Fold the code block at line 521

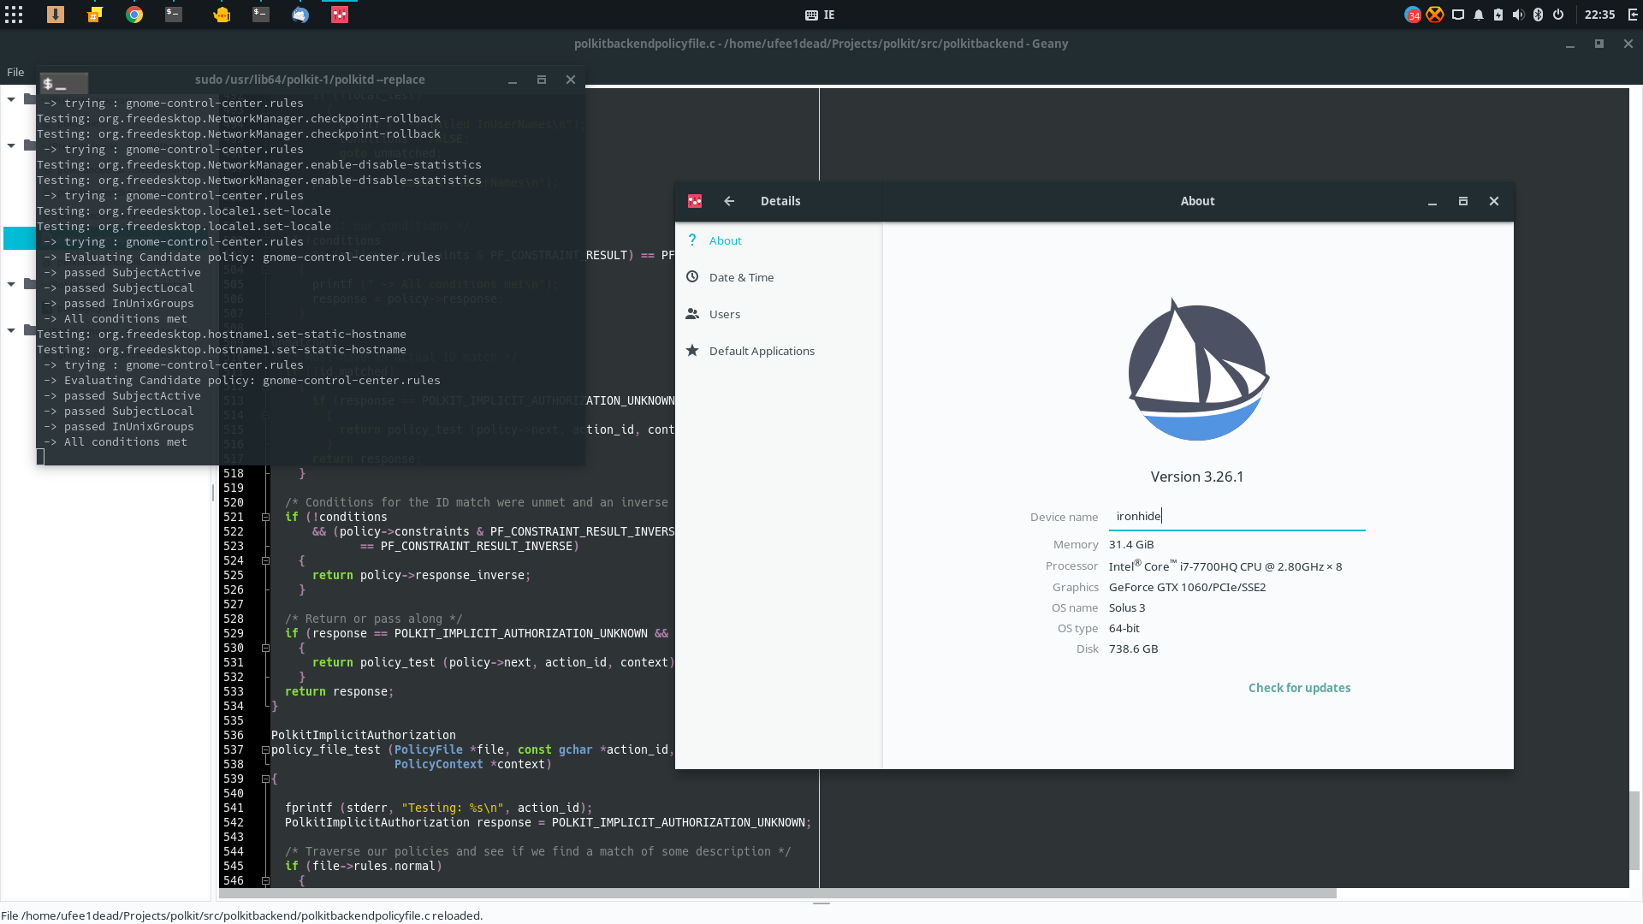point(265,517)
